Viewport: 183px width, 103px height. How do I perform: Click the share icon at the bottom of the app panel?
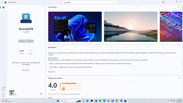[41, 94]
